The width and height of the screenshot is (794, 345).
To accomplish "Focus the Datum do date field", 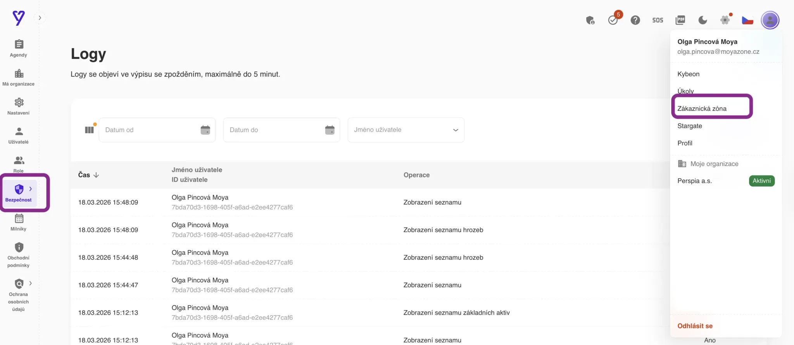I will [x=281, y=130].
